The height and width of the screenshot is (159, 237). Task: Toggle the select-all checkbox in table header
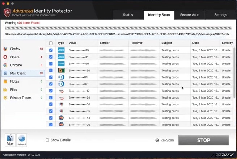coord(51,43)
